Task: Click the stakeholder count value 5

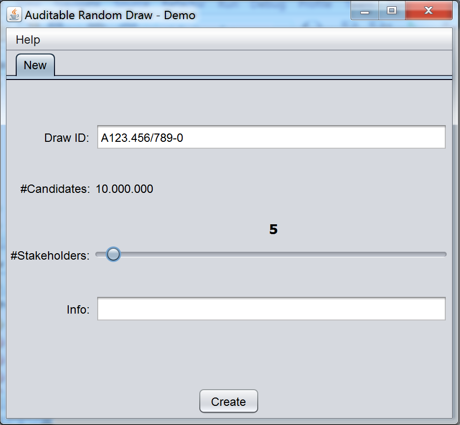Action: (x=273, y=229)
